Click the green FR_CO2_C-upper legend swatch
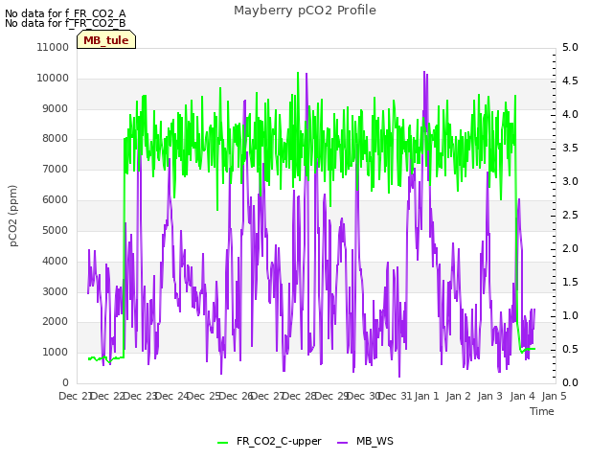613x460 pixels. (222, 443)
